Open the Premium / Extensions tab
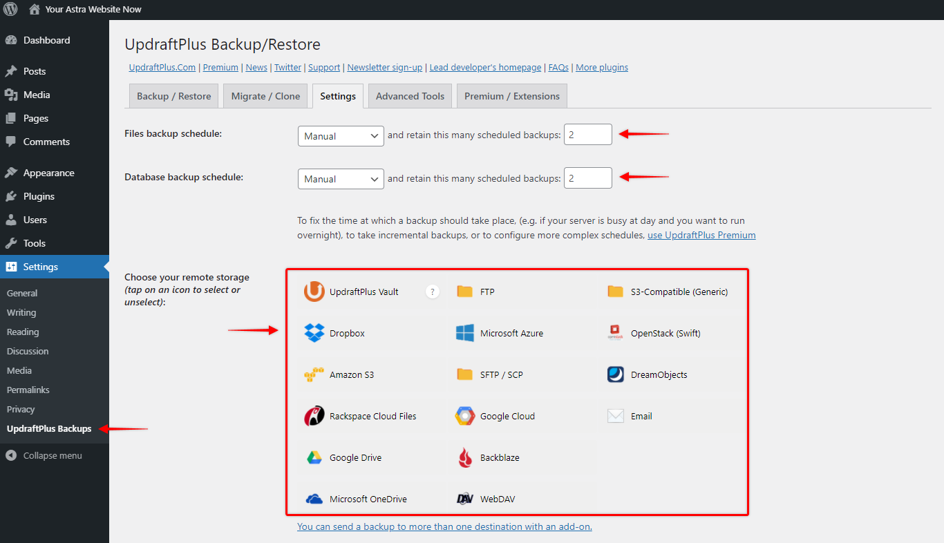 pos(512,96)
